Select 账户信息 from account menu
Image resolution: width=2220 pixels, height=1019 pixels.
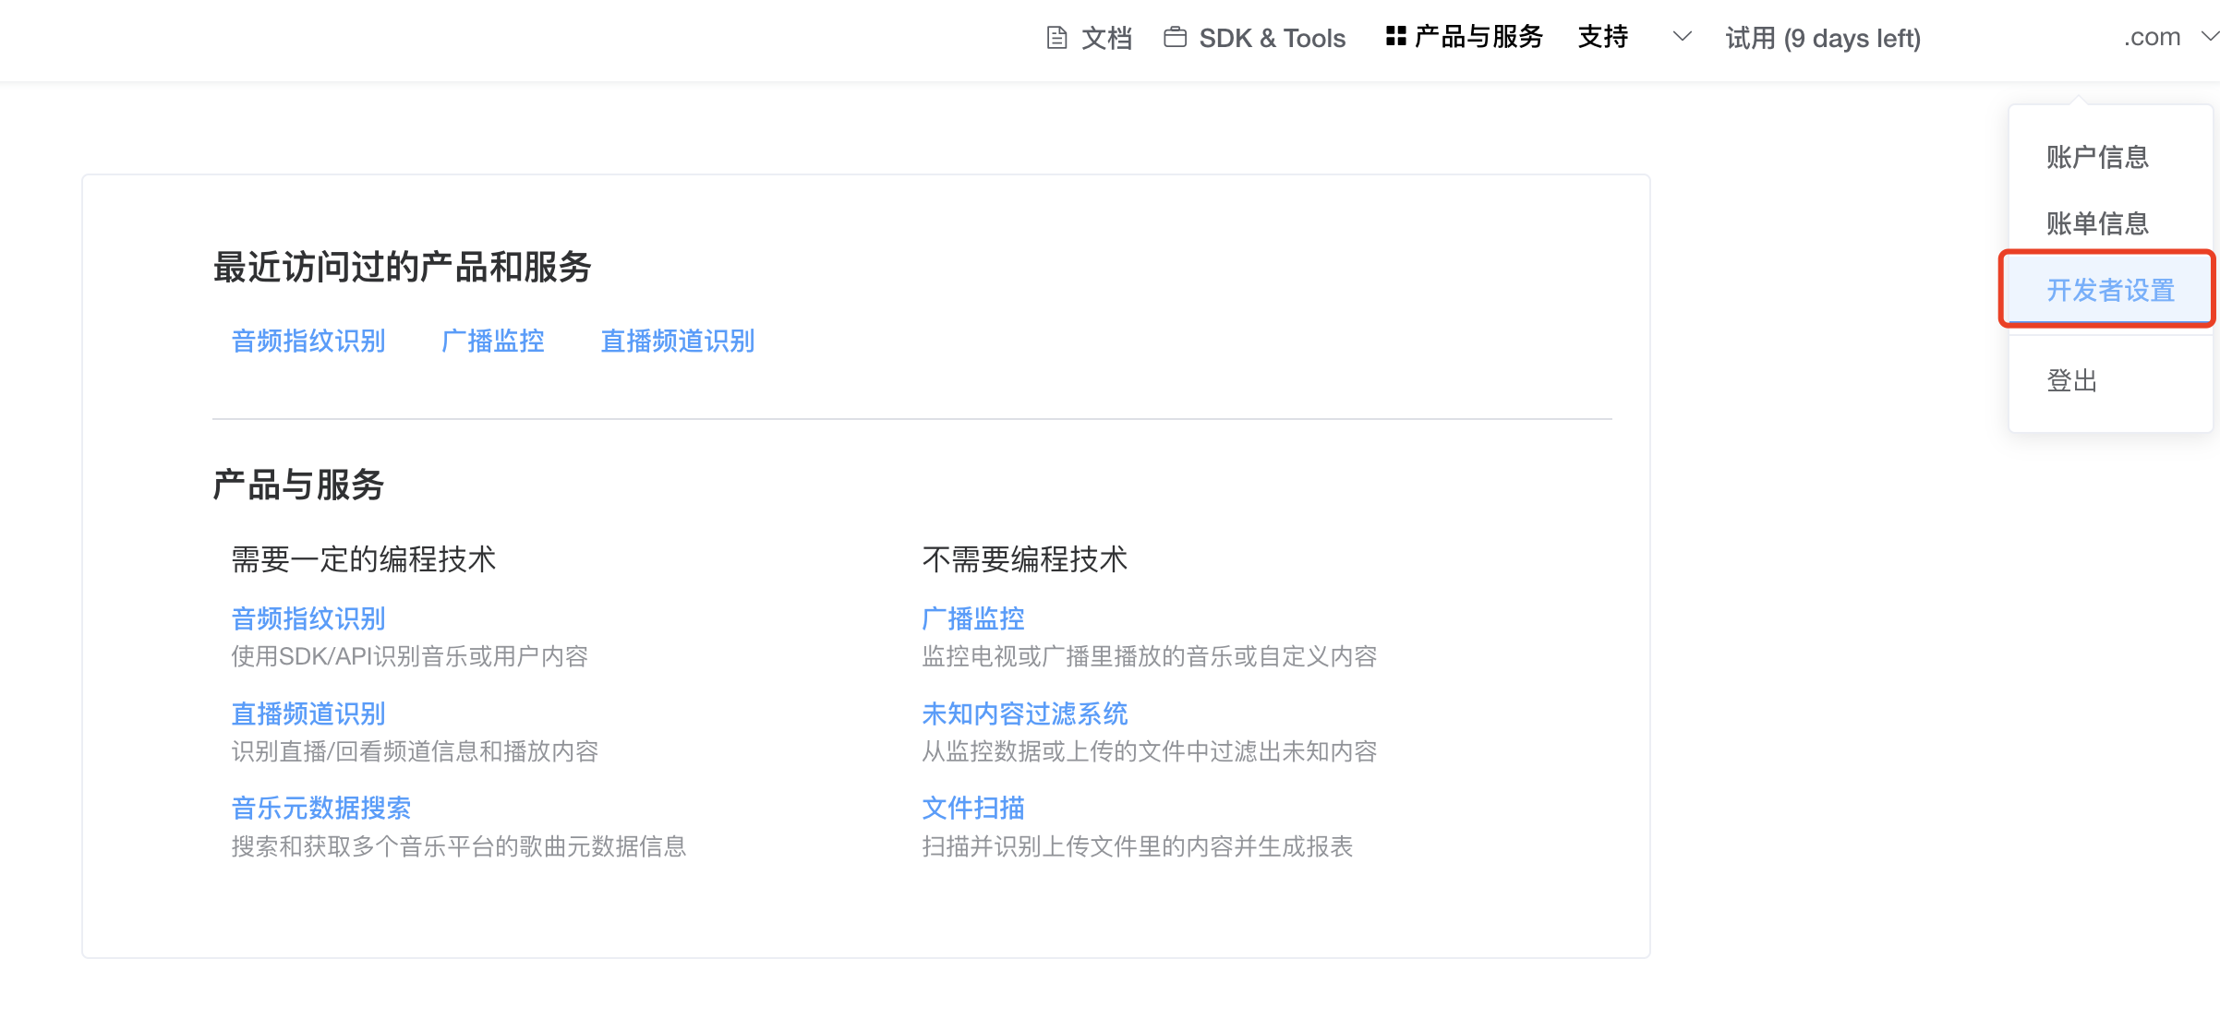pos(2096,157)
